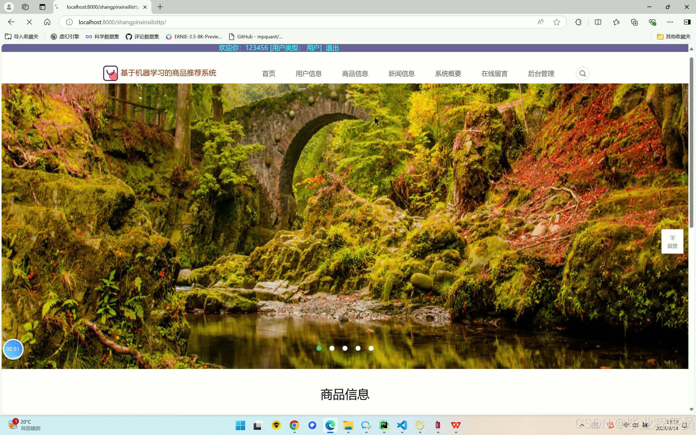Select the third carousel dot
Image resolution: width=696 pixels, height=435 pixels.
(345, 348)
